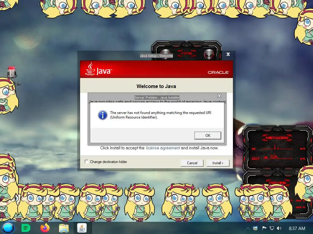Screen dimensions: 313x234
Task: Click the 8:37 AM taskbar clock
Action: point(297,229)
